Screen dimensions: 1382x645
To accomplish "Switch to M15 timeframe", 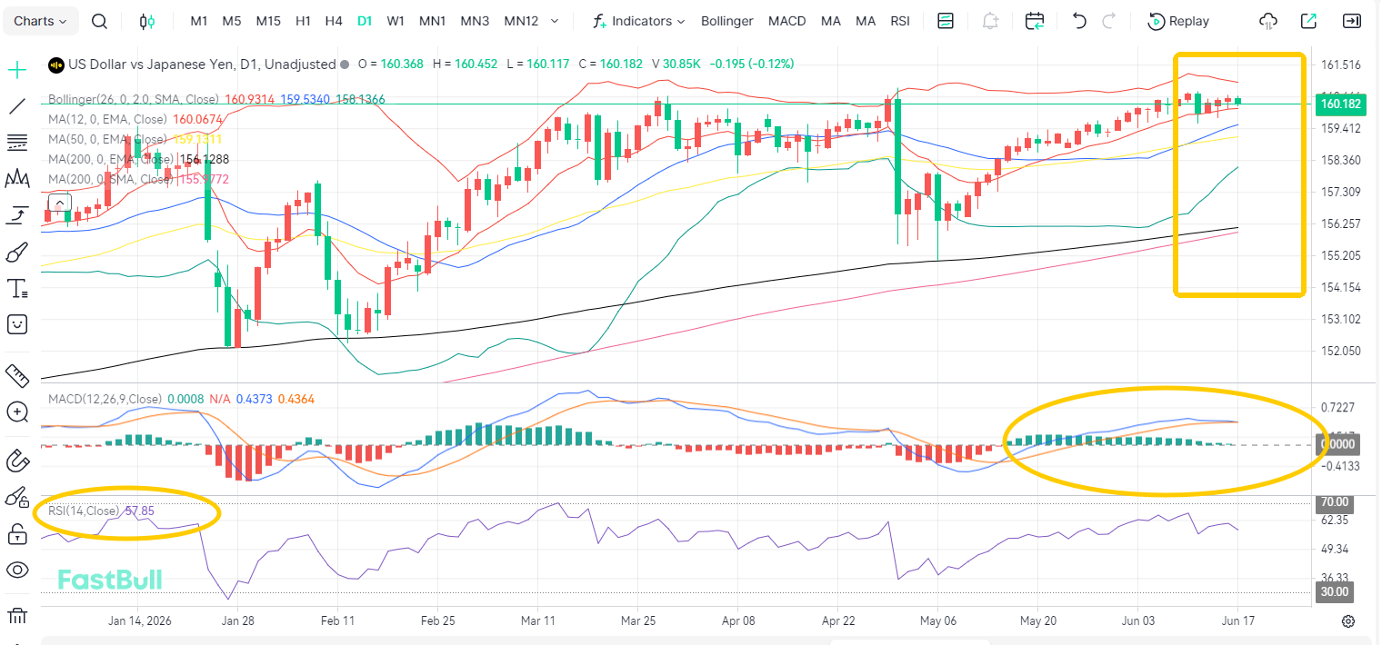I will (x=268, y=21).
